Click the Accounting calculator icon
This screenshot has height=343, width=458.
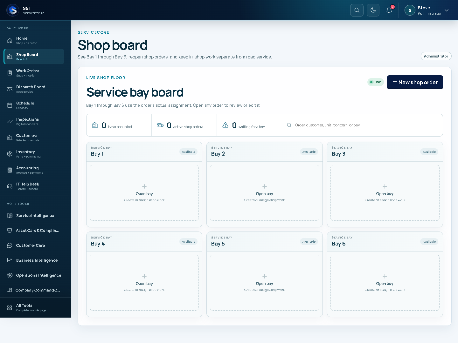[10, 170]
